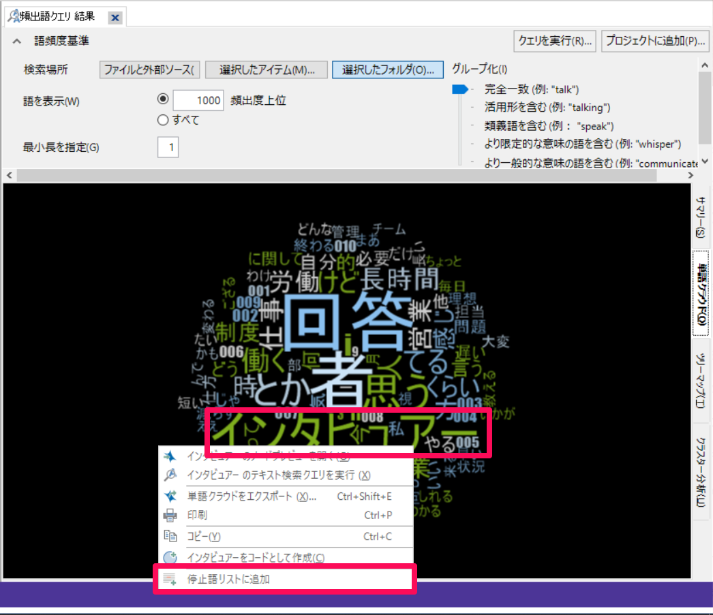This screenshot has width=713, height=615.
Task: Select the 頻出度上位 radio button
Action: (x=163, y=99)
